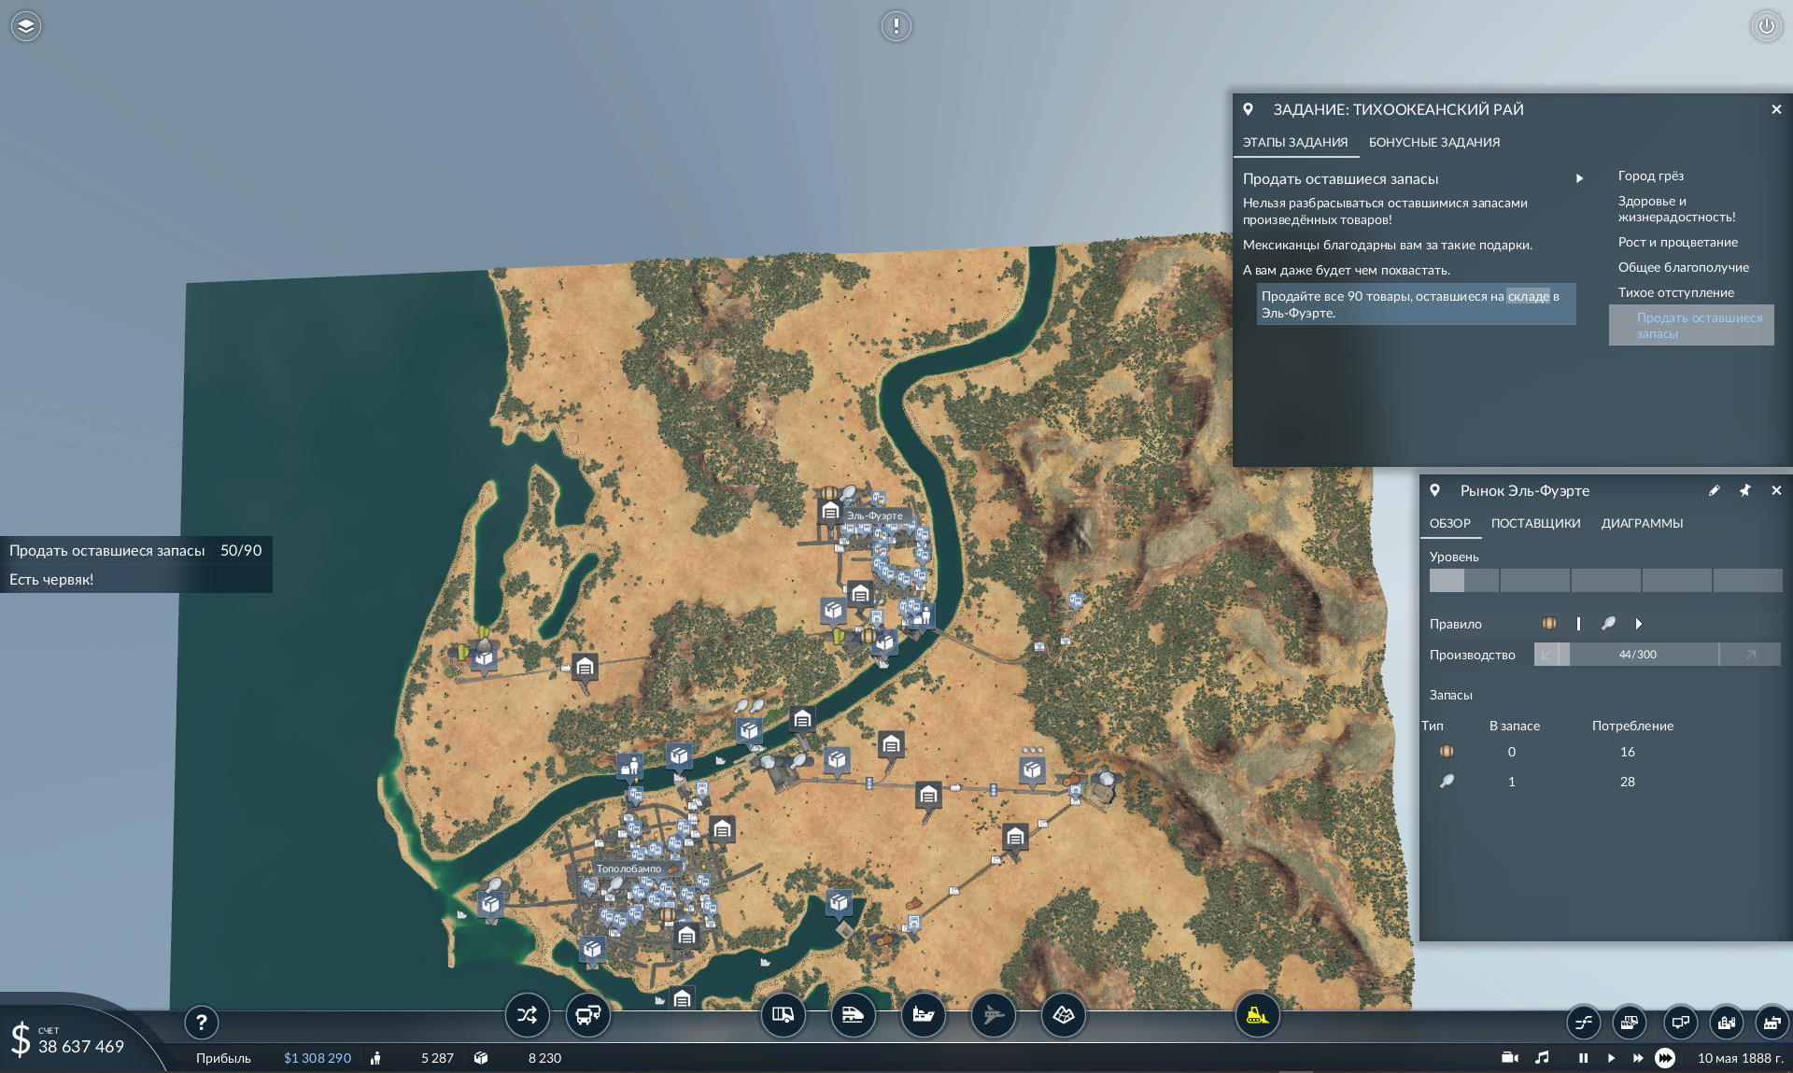Select the Общее благополучие stage
This screenshot has width=1793, height=1073.
(1684, 267)
